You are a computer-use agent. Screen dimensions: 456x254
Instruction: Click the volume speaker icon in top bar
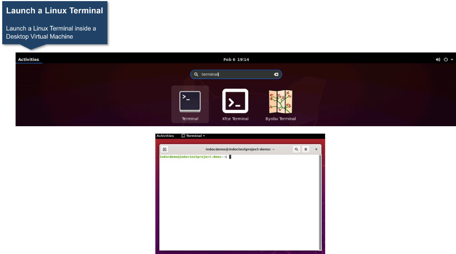[x=438, y=60]
